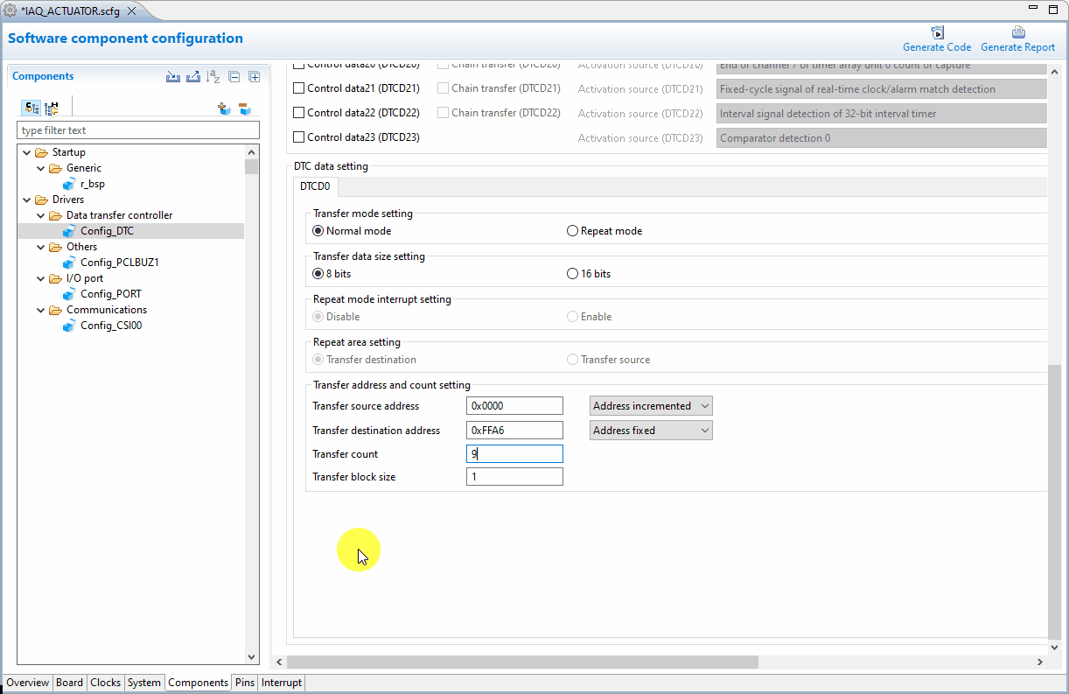Click the Transfer count field

(x=514, y=454)
